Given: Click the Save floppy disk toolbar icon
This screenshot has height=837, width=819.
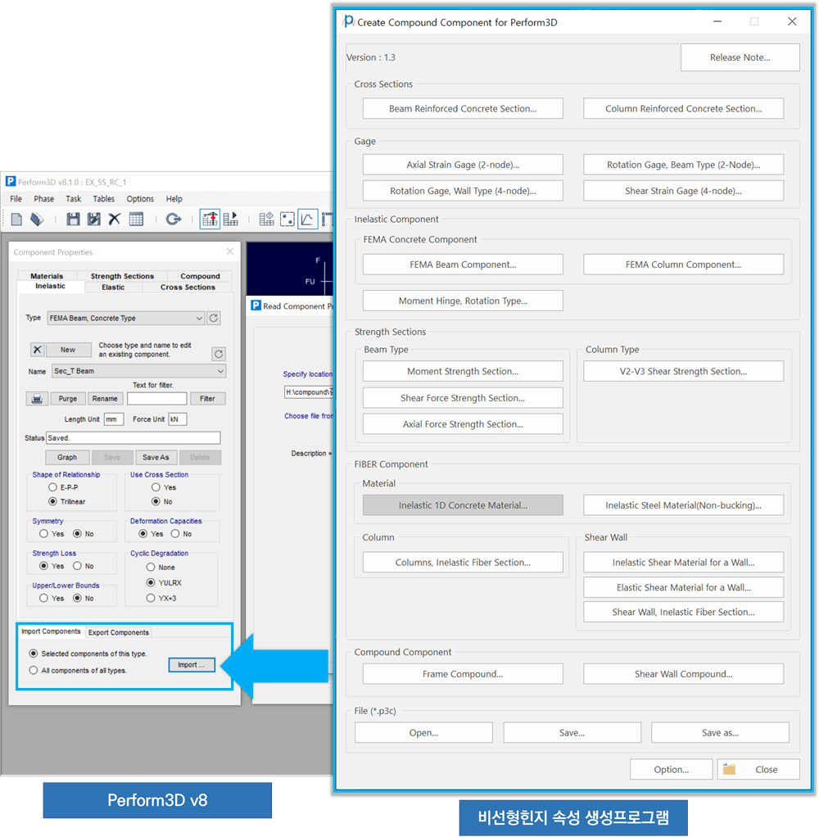Looking at the screenshot, I should pyautogui.click(x=73, y=219).
